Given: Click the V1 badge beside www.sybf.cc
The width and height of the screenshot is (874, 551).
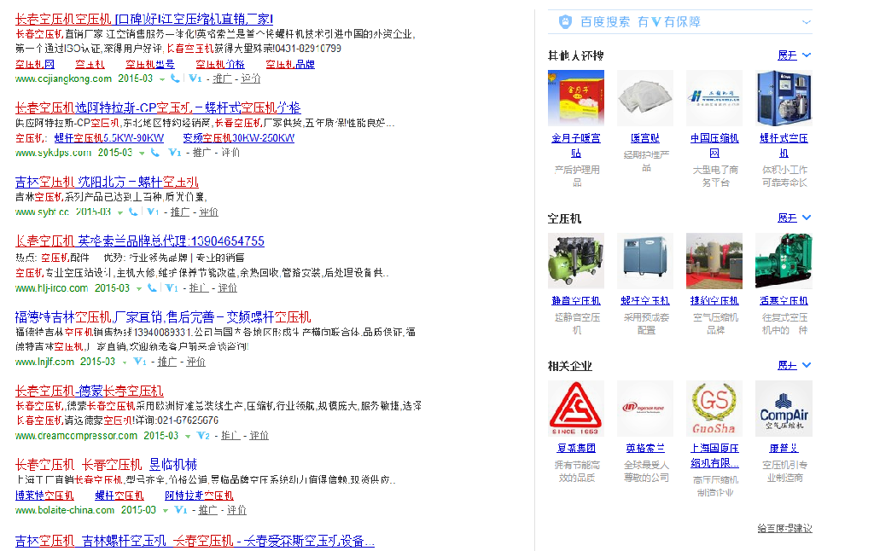Looking at the screenshot, I should [153, 212].
